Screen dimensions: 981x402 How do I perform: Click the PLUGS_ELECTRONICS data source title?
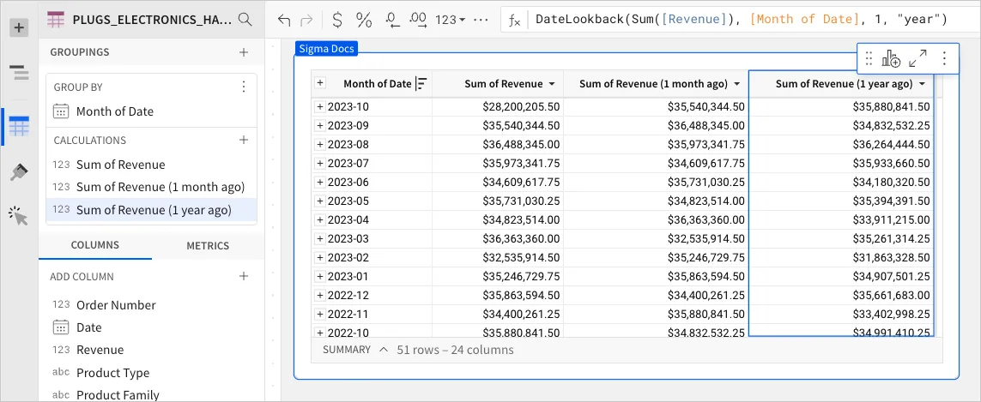click(152, 20)
